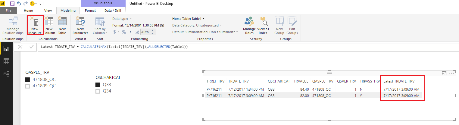Create a New Column
Screen dimensions: 459x125
coord(49,26)
